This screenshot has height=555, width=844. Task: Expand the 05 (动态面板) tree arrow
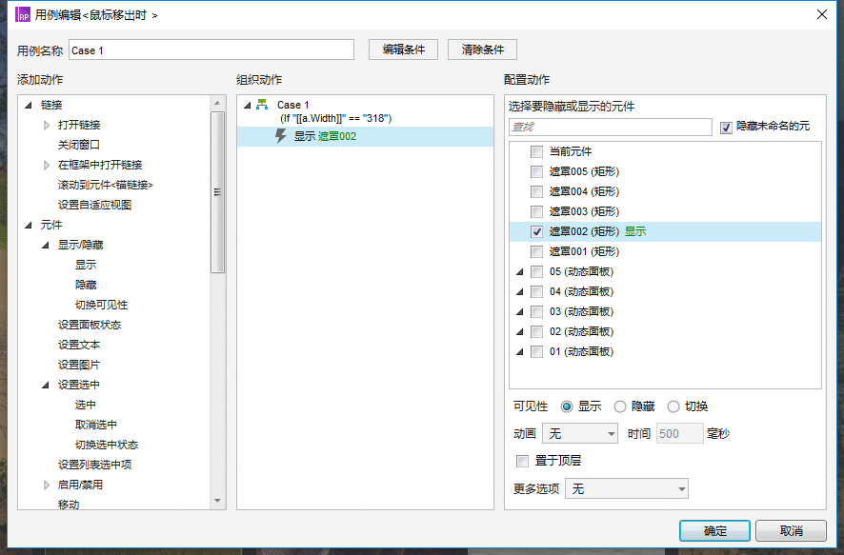[519, 272]
